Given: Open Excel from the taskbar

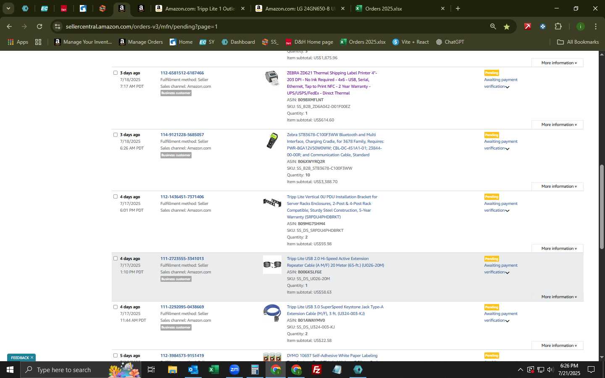Looking at the screenshot, I should 213,370.
